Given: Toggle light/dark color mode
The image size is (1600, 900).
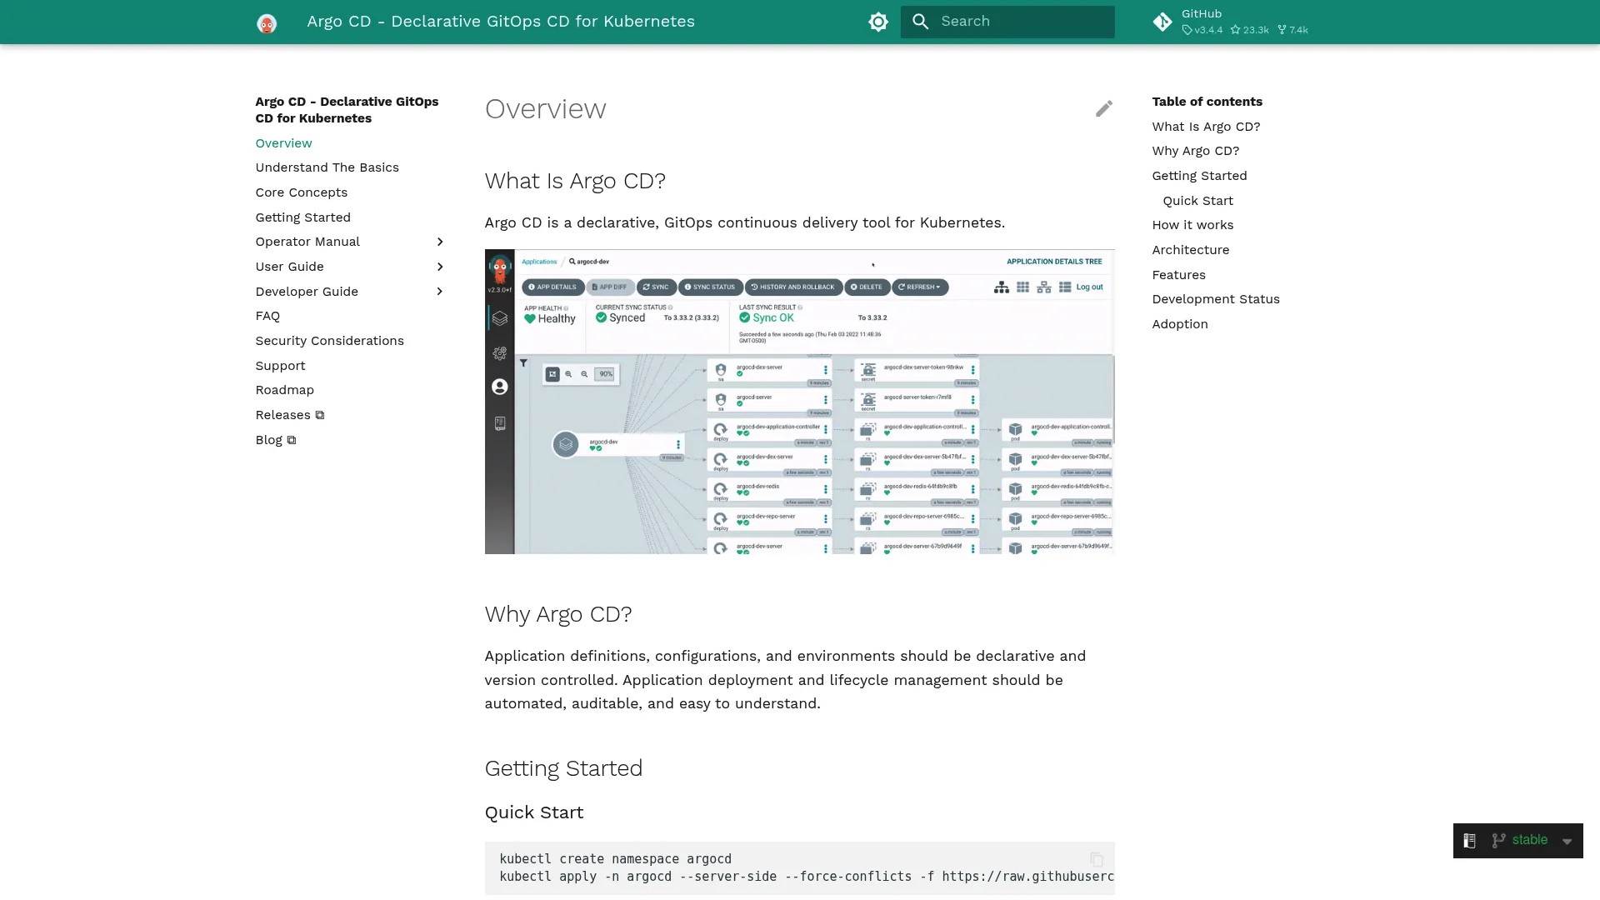Looking at the screenshot, I should (x=878, y=22).
